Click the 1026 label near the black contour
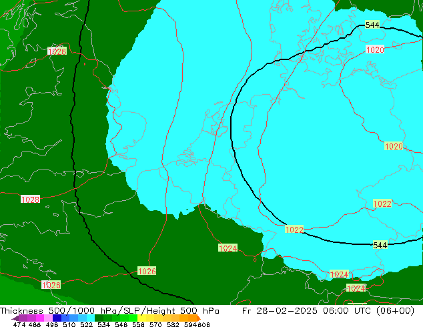The height and width of the screenshot is (327, 423). tap(147, 271)
